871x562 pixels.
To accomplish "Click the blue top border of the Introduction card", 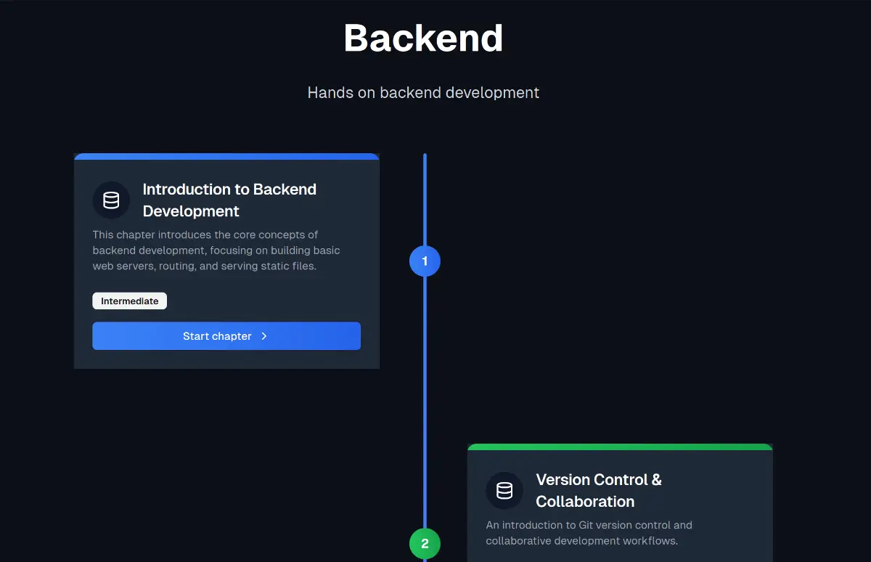I will coord(226,156).
